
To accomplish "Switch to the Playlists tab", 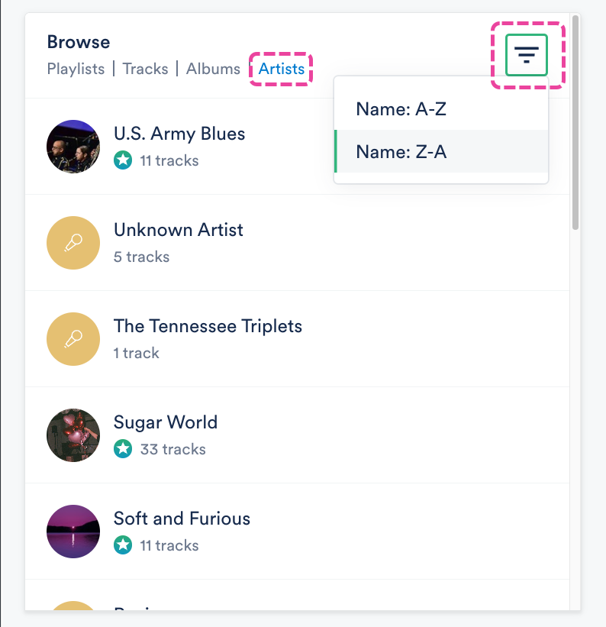I will click(76, 69).
